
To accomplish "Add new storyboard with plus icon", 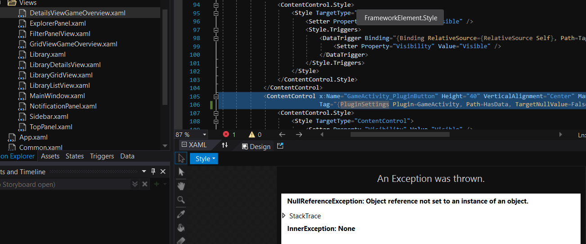I will click(x=156, y=184).
